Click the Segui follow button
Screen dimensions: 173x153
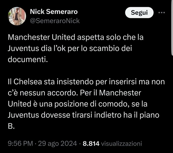tap(139, 12)
